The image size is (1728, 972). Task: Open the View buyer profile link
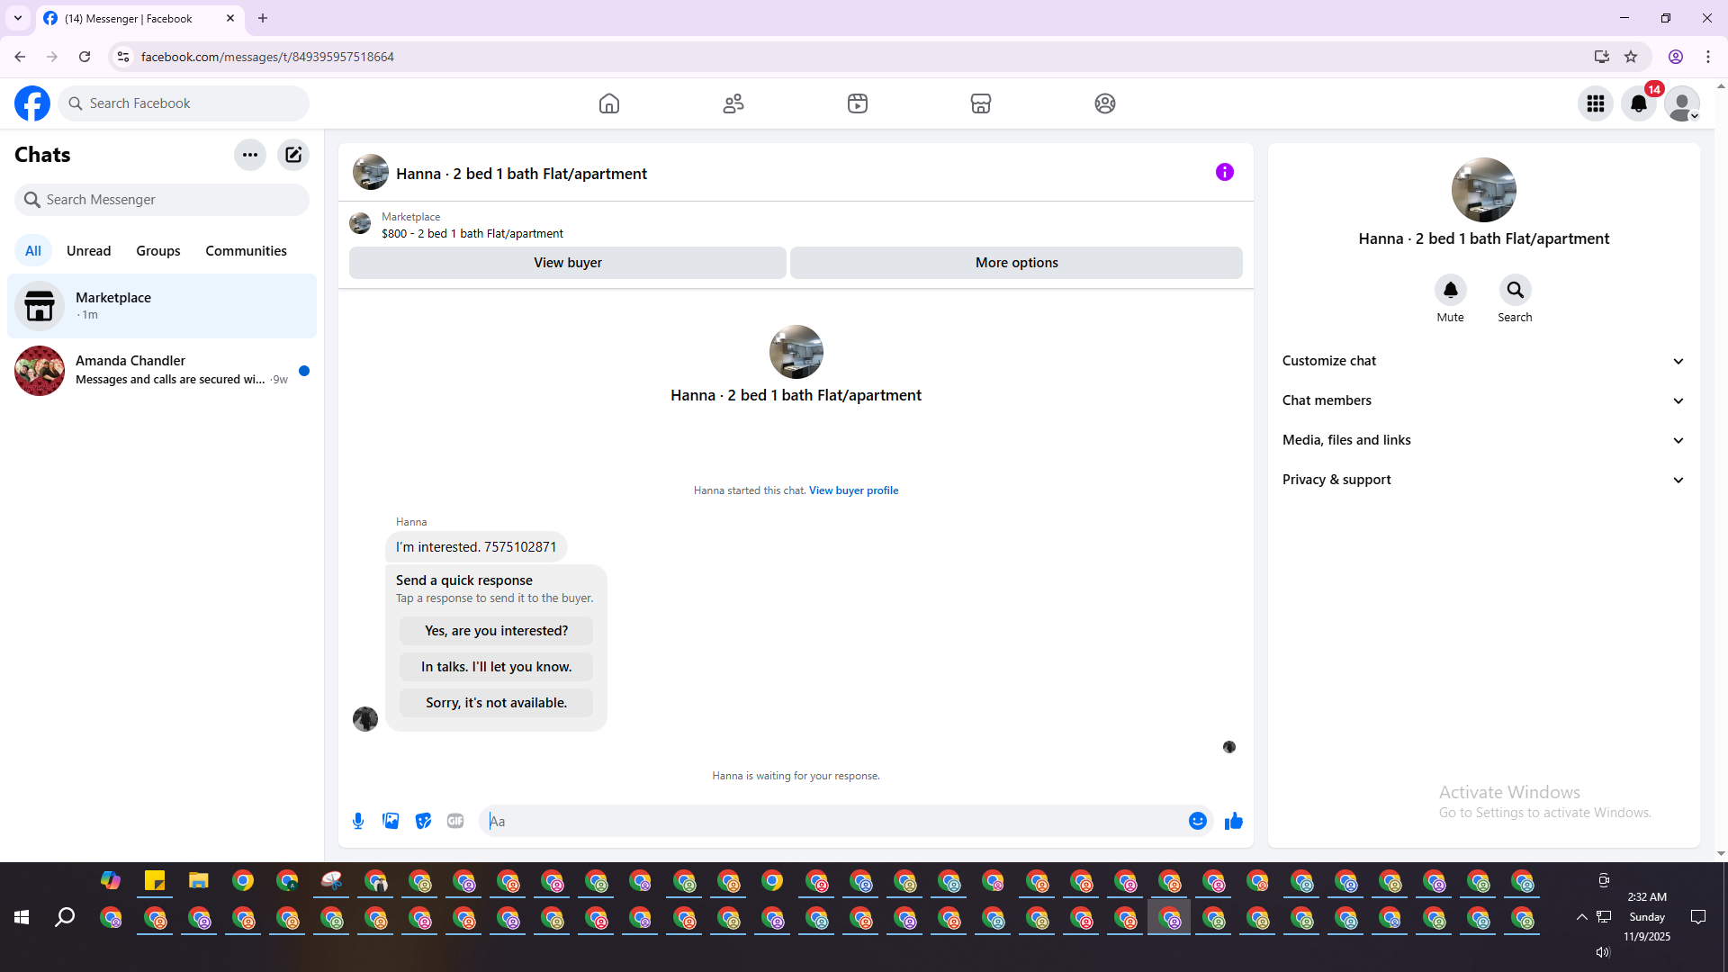tap(853, 490)
